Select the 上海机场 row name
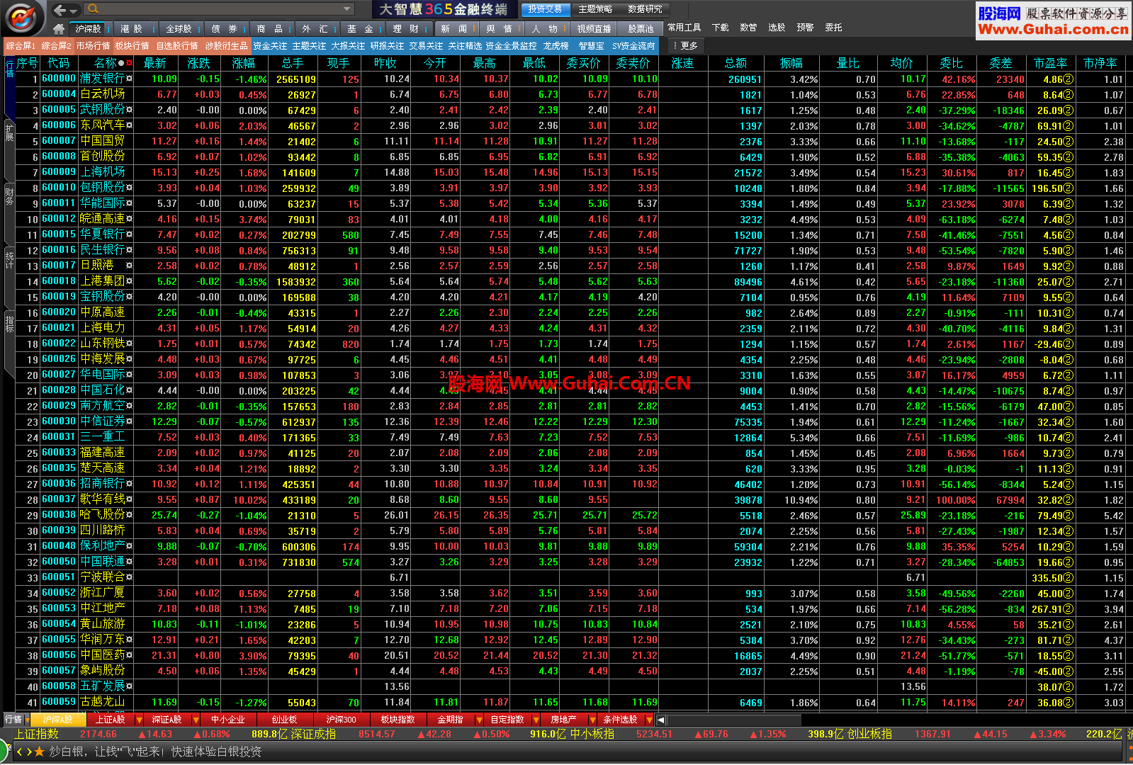This screenshot has width=1133, height=765. pos(102,172)
